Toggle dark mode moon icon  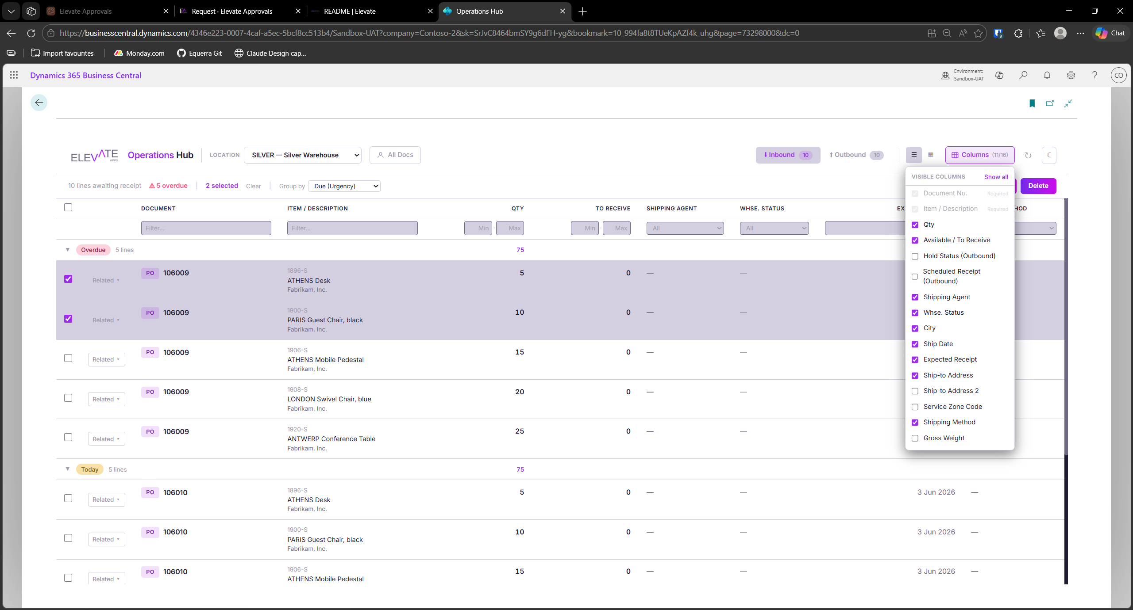(x=1049, y=155)
